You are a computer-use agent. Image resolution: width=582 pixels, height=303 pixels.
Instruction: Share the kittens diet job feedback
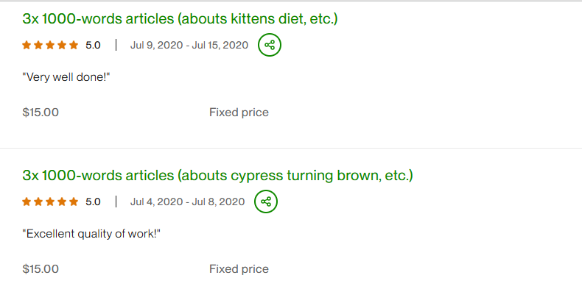pos(270,45)
